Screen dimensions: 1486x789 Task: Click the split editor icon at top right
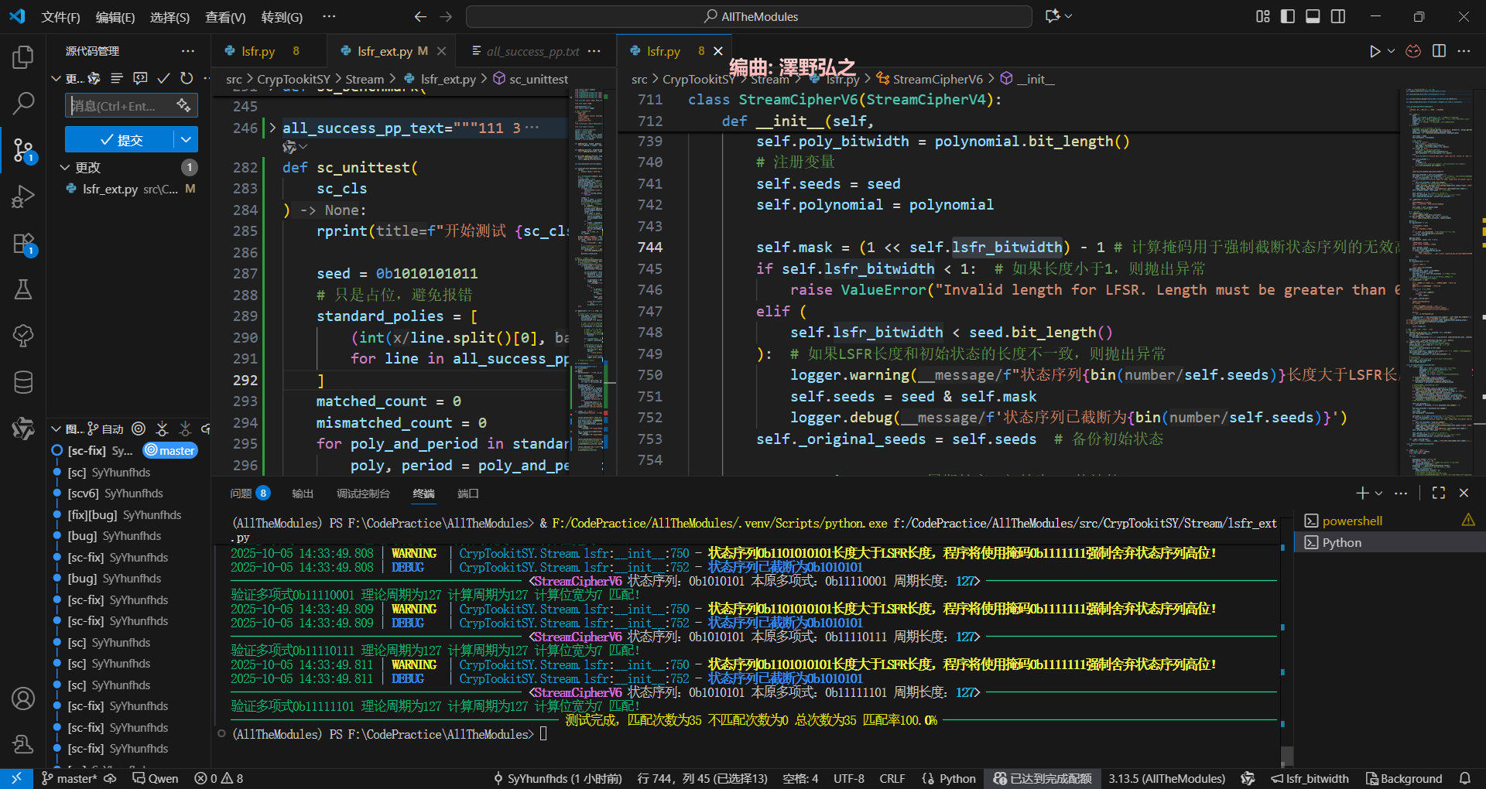(x=1439, y=51)
